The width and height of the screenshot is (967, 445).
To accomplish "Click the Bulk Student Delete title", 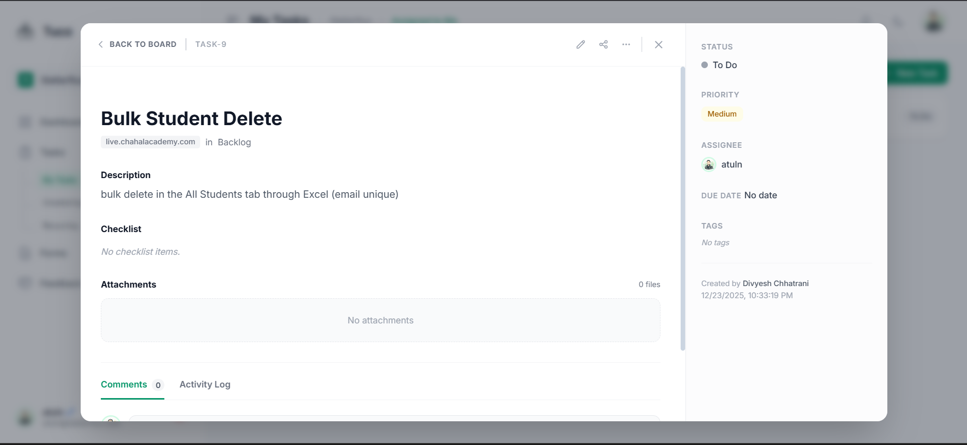I will [x=192, y=119].
